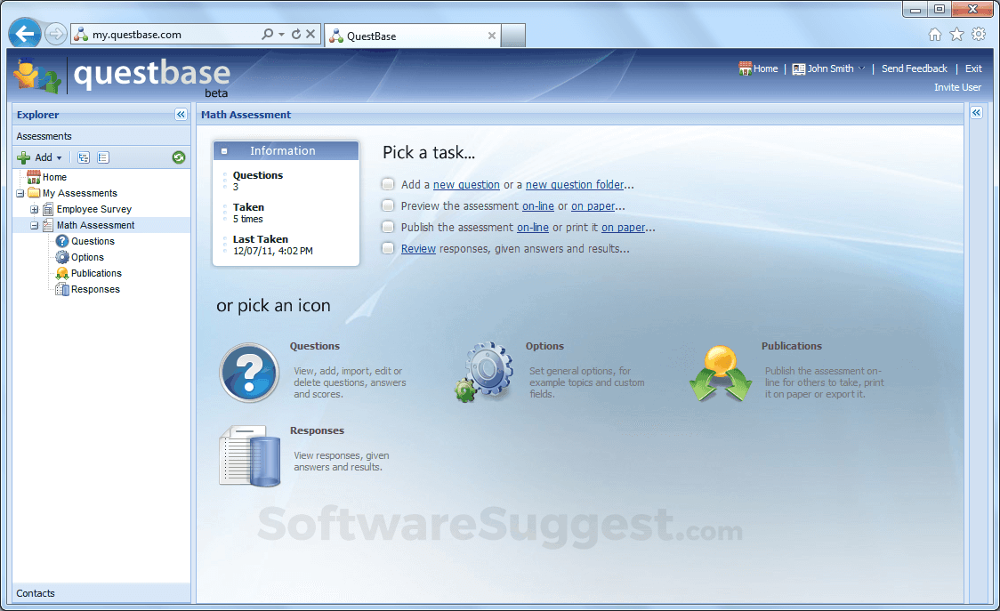This screenshot has height=611, width=1000.
Task: Open the Add dropdown in the Explorer panel
Action: (41, 157)
